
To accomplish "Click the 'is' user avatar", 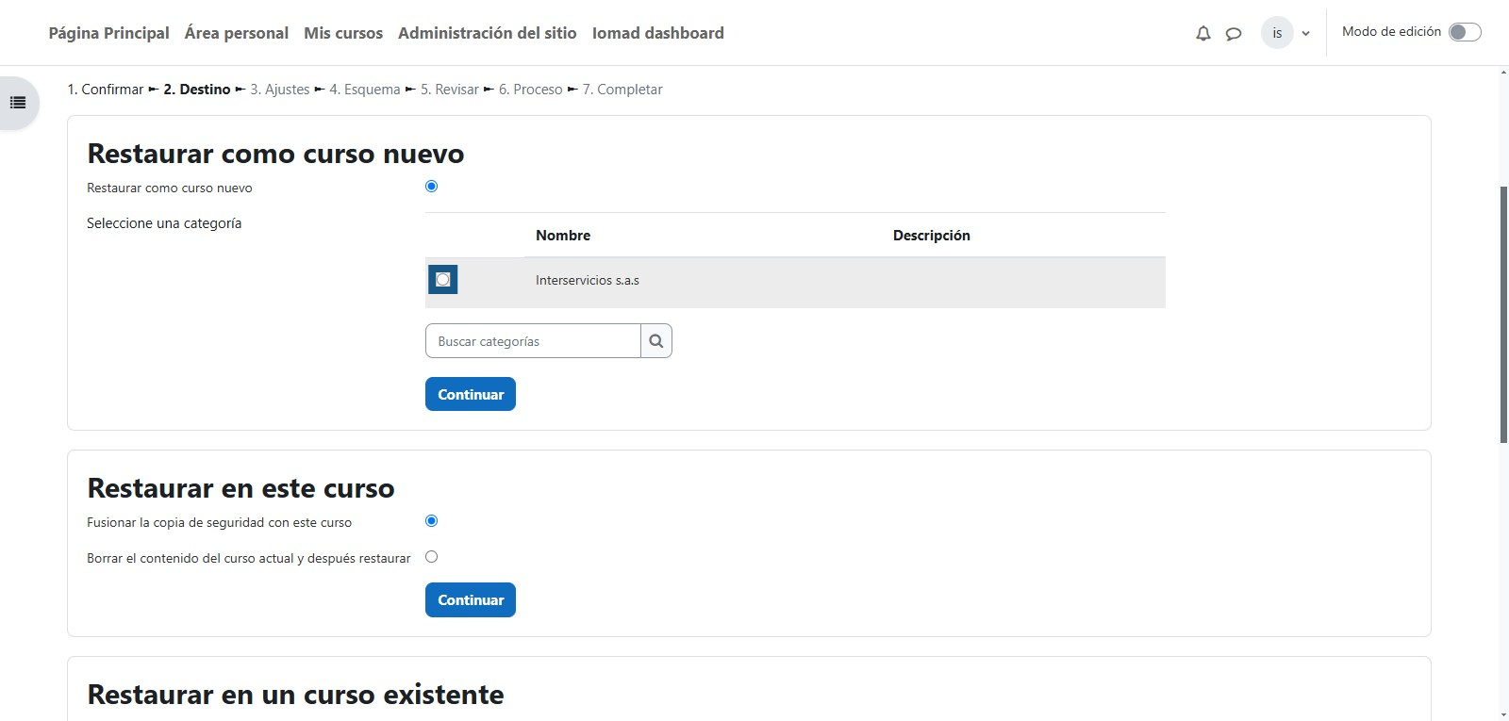I will (1277, 33).
